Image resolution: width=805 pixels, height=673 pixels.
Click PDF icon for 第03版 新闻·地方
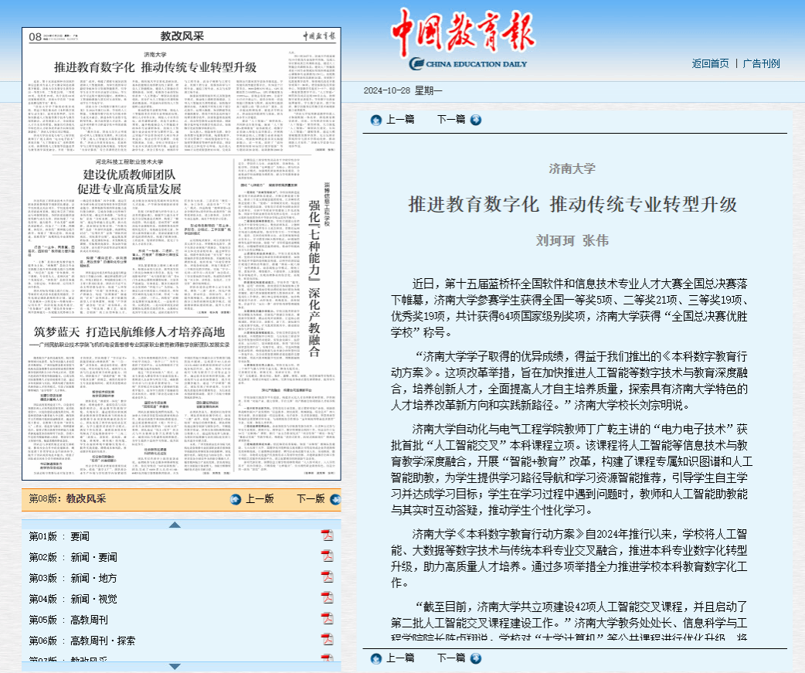(x=327, y=577)
